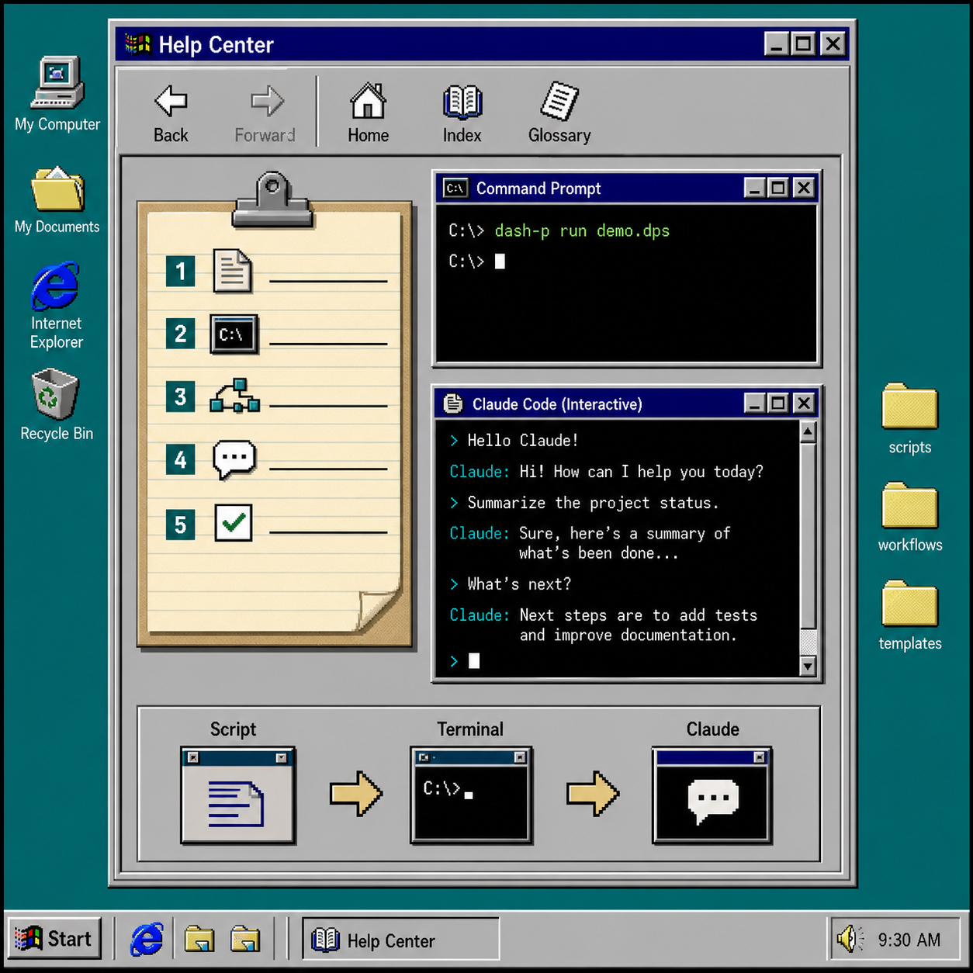Click the Start button
973x973 pixels.
point(54,939)
